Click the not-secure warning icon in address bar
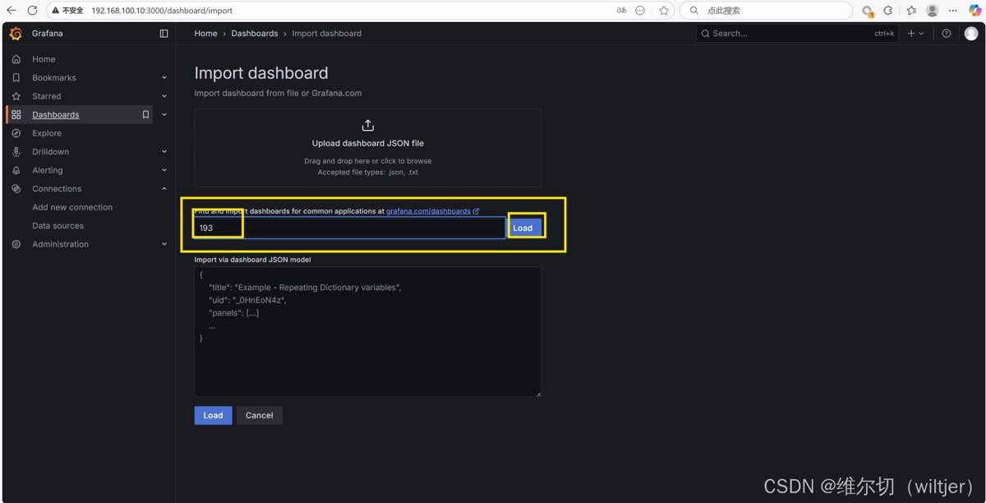The width and height of the screenshot is (986, 503). [56, 11]
